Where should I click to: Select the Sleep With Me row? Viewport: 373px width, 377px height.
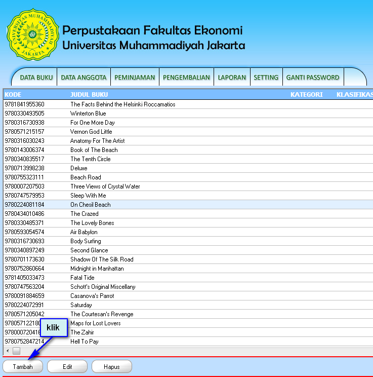(x=188, y=196)
